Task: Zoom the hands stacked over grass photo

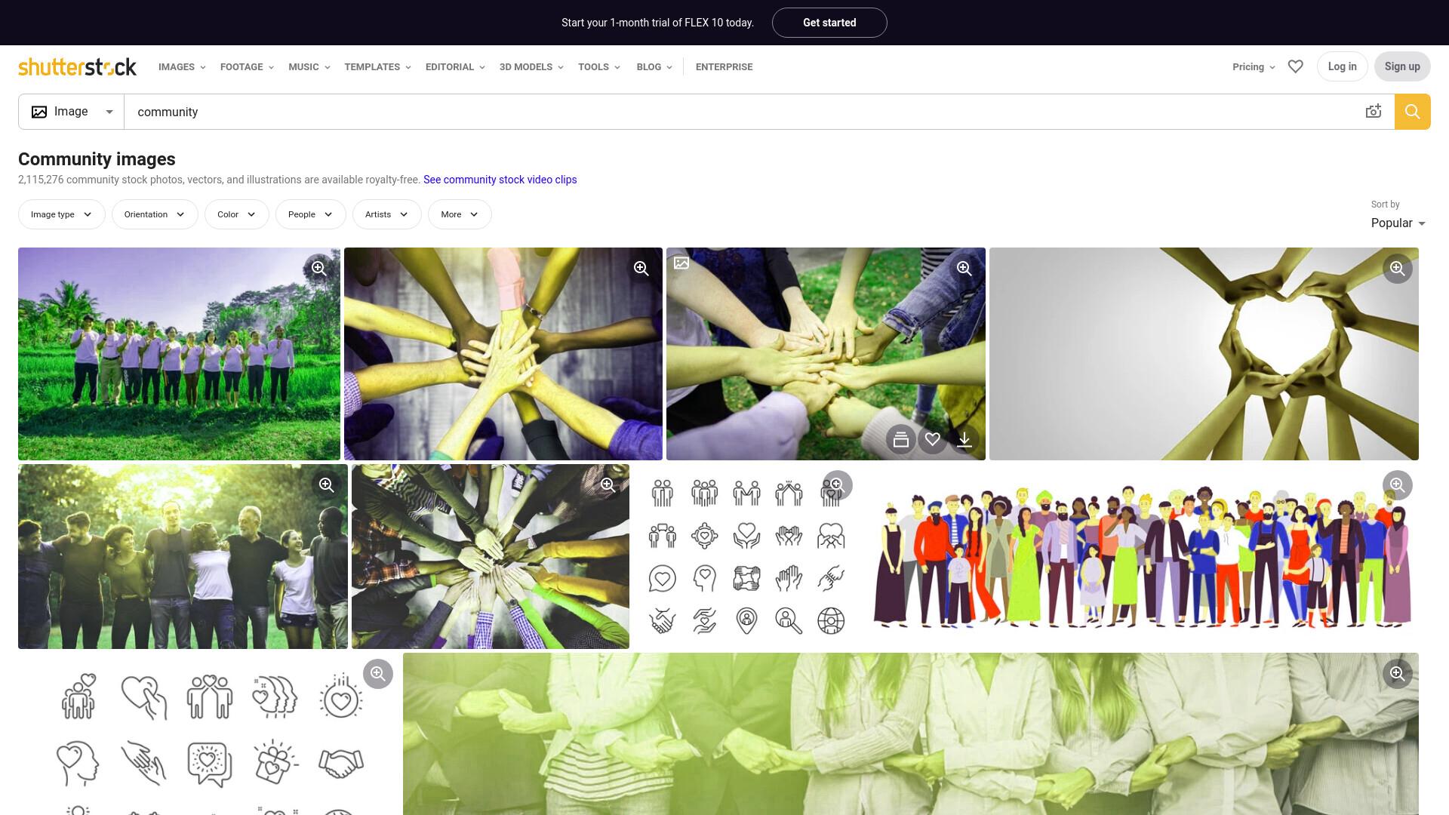Action: (x=964, y=269)
